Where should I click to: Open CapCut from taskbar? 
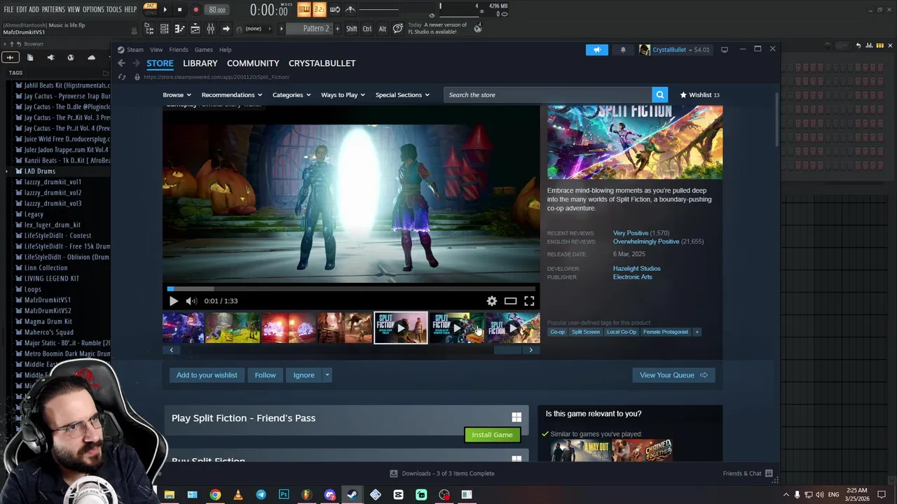(x=399, y=495)
